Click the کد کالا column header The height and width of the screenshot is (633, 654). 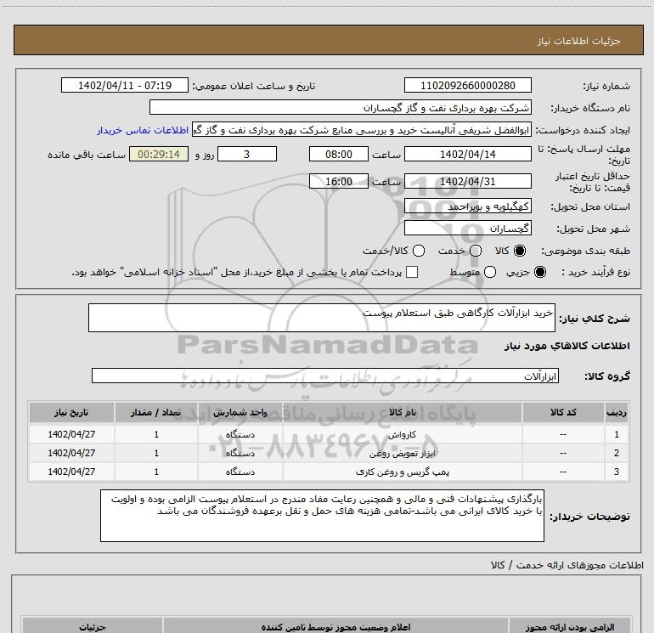pyautogui.click(x=563, y=412)
